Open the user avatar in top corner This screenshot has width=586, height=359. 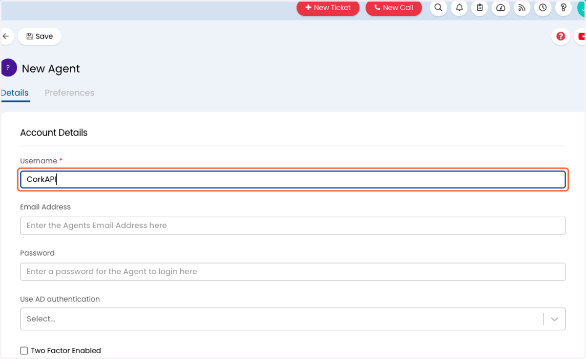coord(582,8)
